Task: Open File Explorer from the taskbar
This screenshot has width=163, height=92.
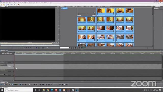Action: point(44,90)
